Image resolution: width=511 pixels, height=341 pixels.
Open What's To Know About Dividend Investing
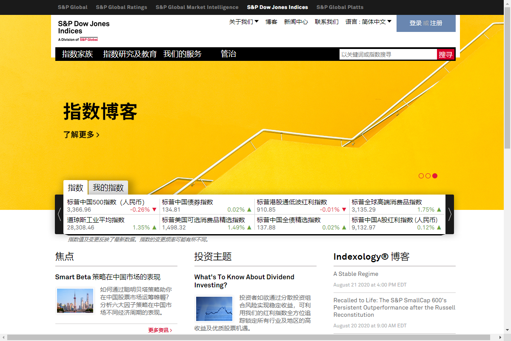tap(244, 281)
